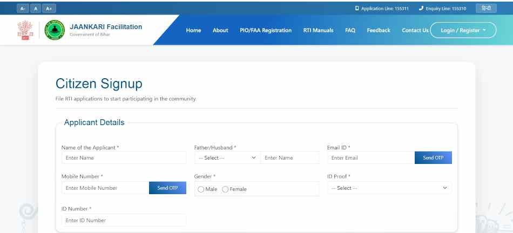Image resolution: width=513 pixels, height=233 pixels.
Task: Click the Enquiry Line: 155310 text
Action: point(446,9)
